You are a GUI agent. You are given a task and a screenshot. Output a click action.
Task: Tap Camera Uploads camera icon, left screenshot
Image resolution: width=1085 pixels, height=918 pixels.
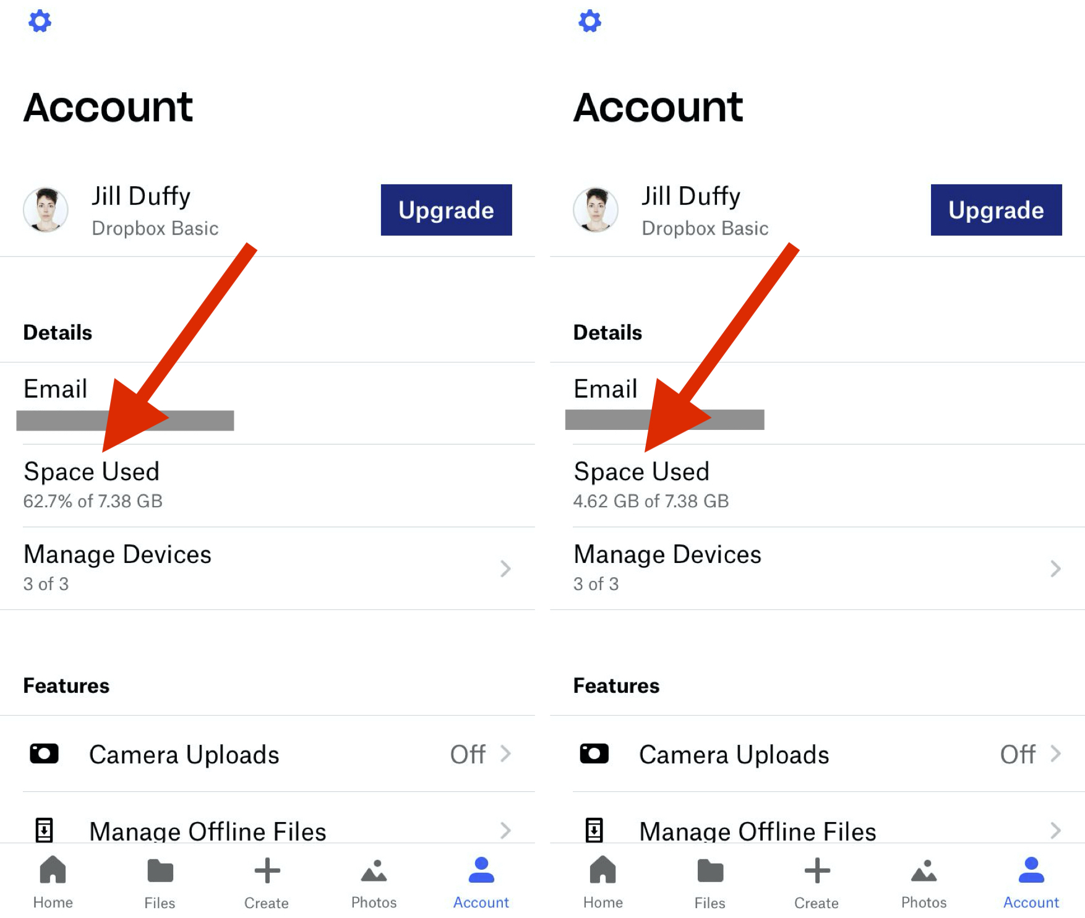pos(45,753)
